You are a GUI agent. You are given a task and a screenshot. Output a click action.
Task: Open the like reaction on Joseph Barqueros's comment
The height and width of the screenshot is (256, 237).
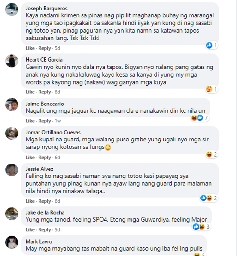(209, 45)
